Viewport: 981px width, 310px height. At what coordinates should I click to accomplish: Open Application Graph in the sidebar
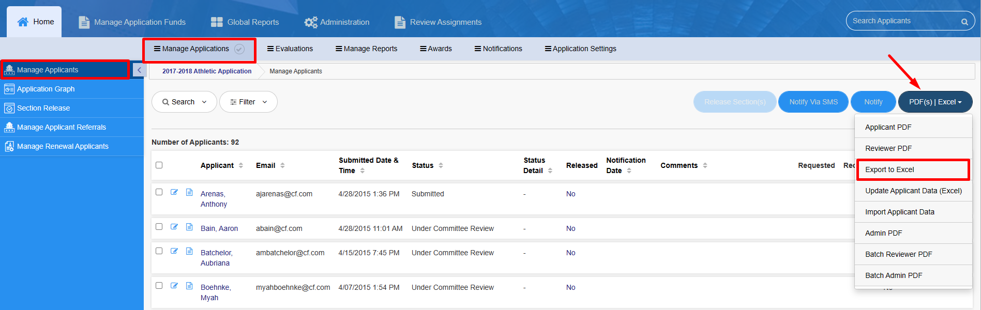click(x=46, y=89)
